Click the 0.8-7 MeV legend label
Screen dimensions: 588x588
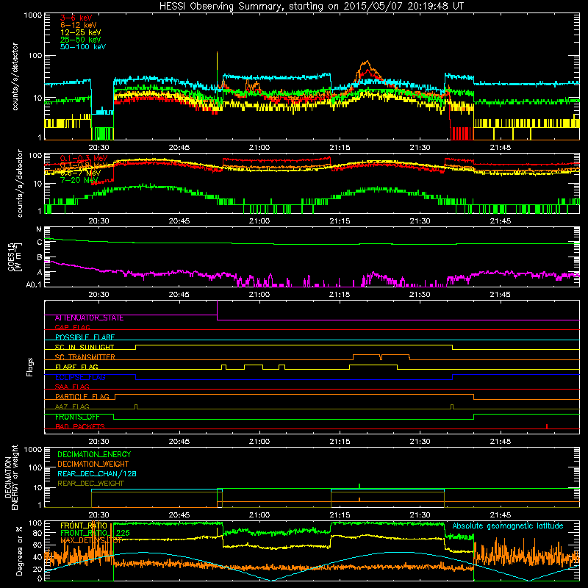pos(80,173)
